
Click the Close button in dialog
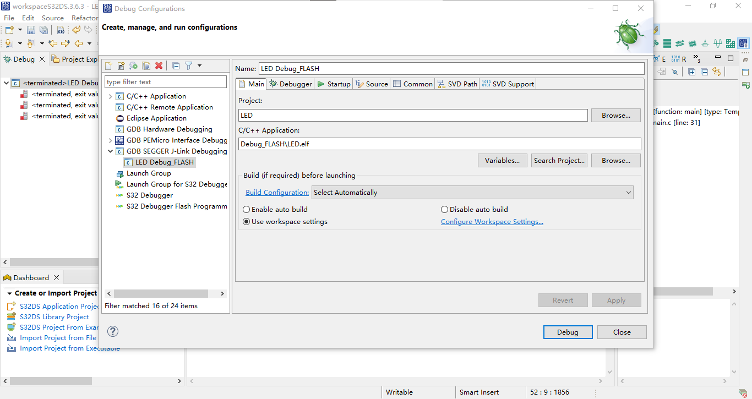(622, 332)
